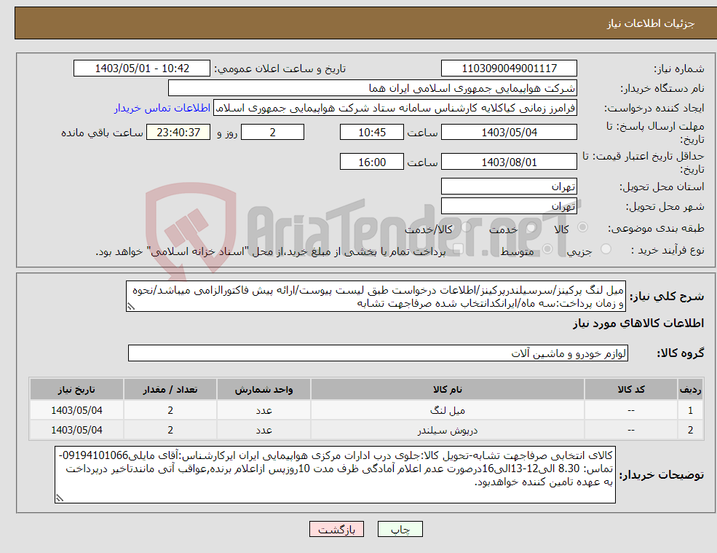
Task: Click the unit عدد in درپوش سیلندر row
Action: (x=264, y=430)
